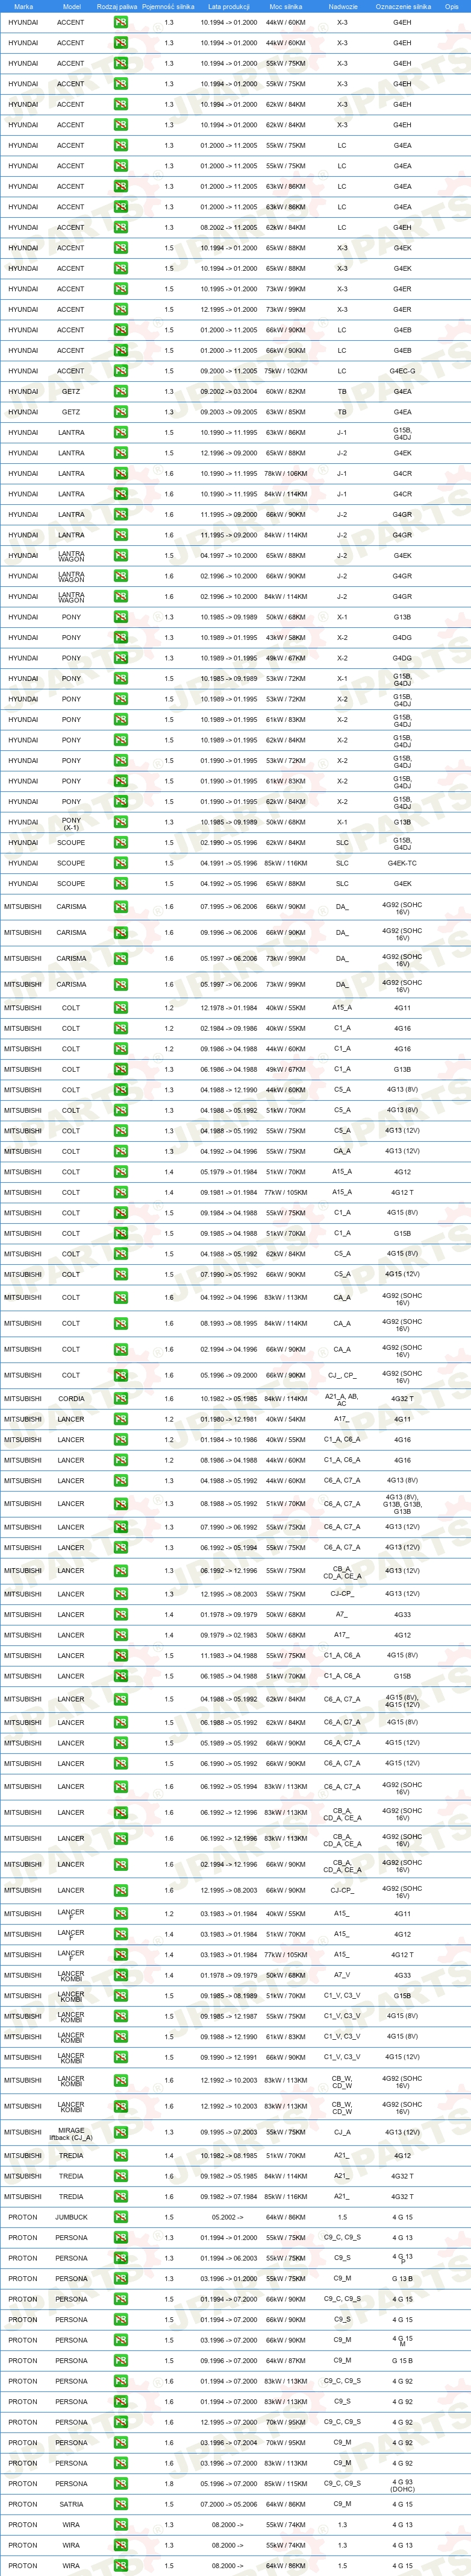The width and height of the screenshot is (471, 2576).
Task: Click the CORDIA model cell
Action: click(71, 1399)
